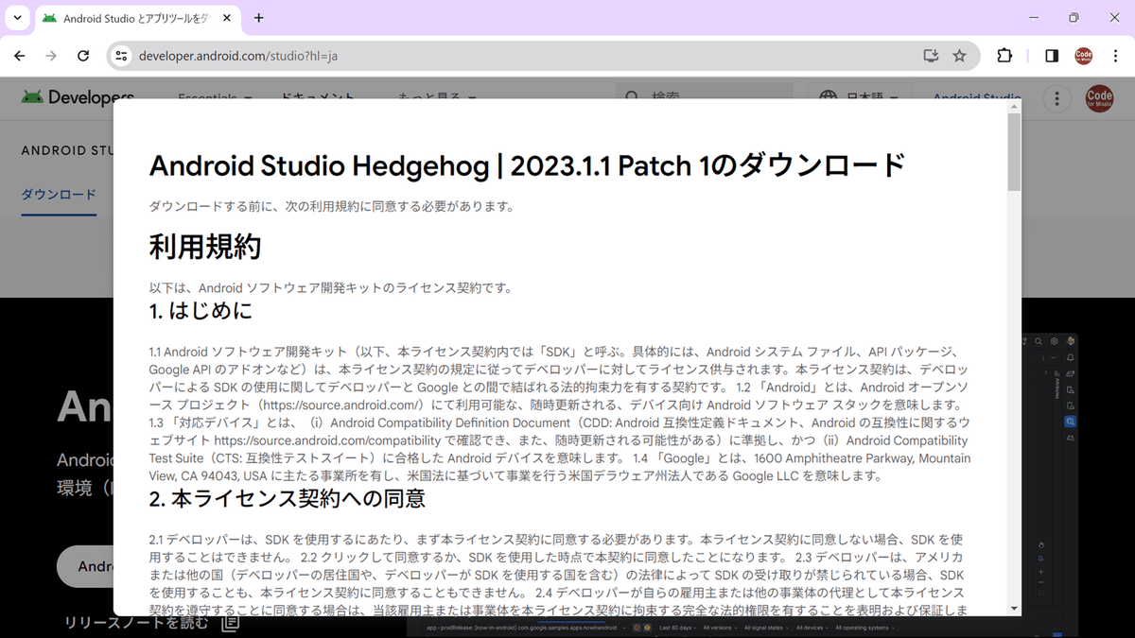Open 'All versions' dropdown in the image
Screen dimensions: 1135x638
click(720, 628)
